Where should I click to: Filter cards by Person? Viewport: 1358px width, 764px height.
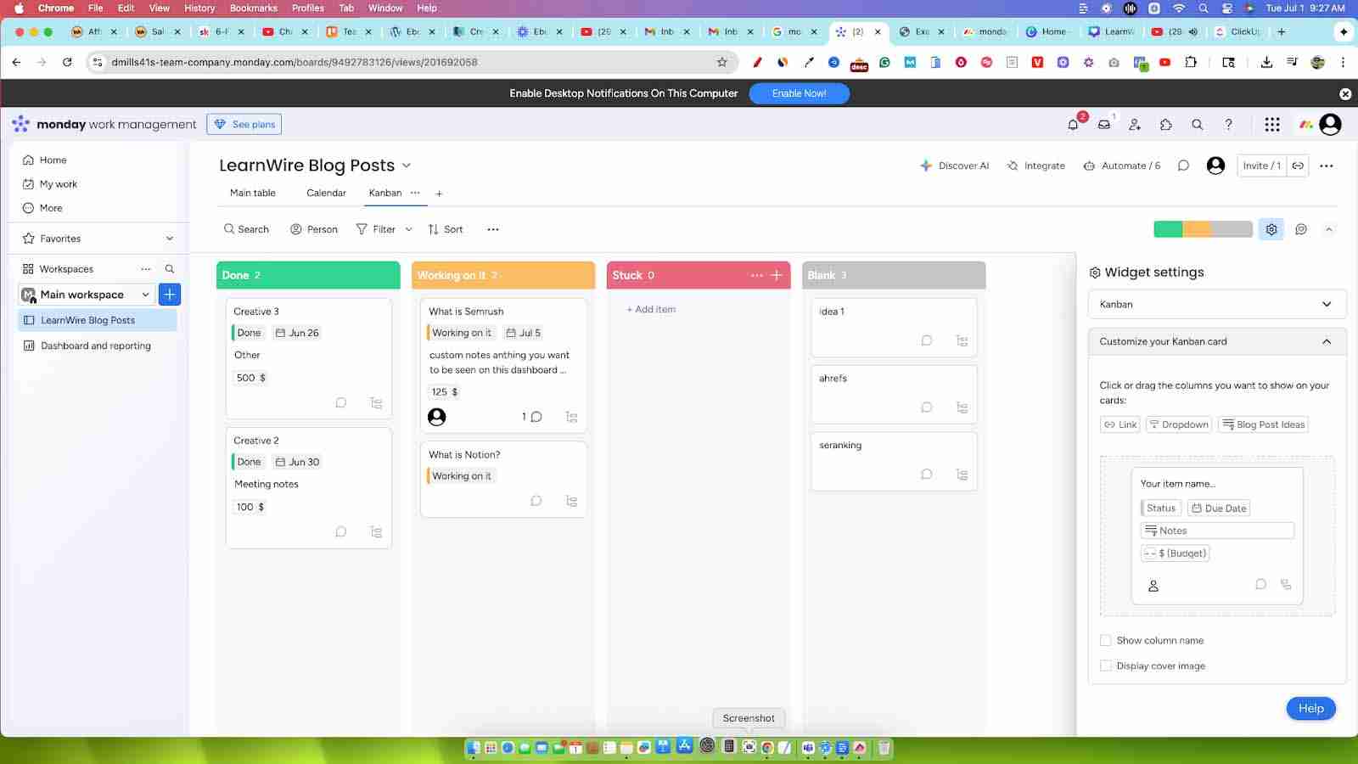tap(313, 228)
